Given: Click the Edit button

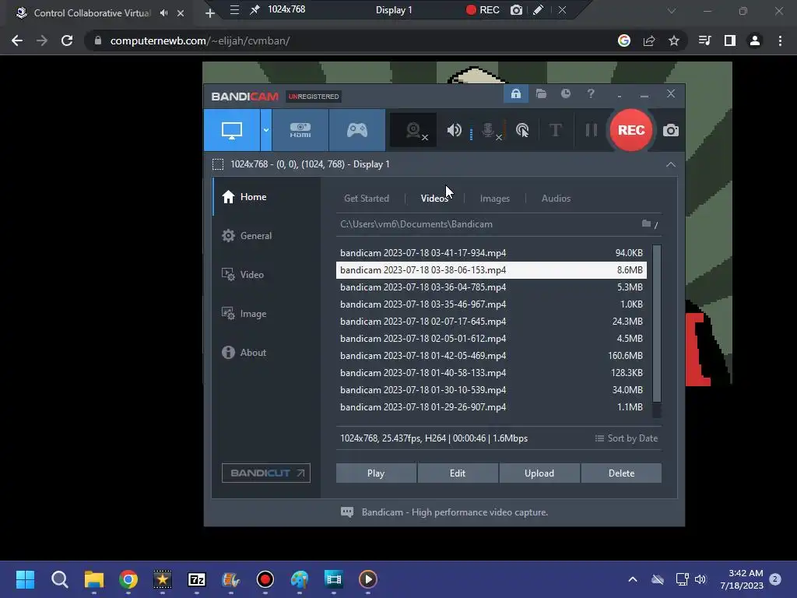Looking at the screenshot, I should point(458,473).
